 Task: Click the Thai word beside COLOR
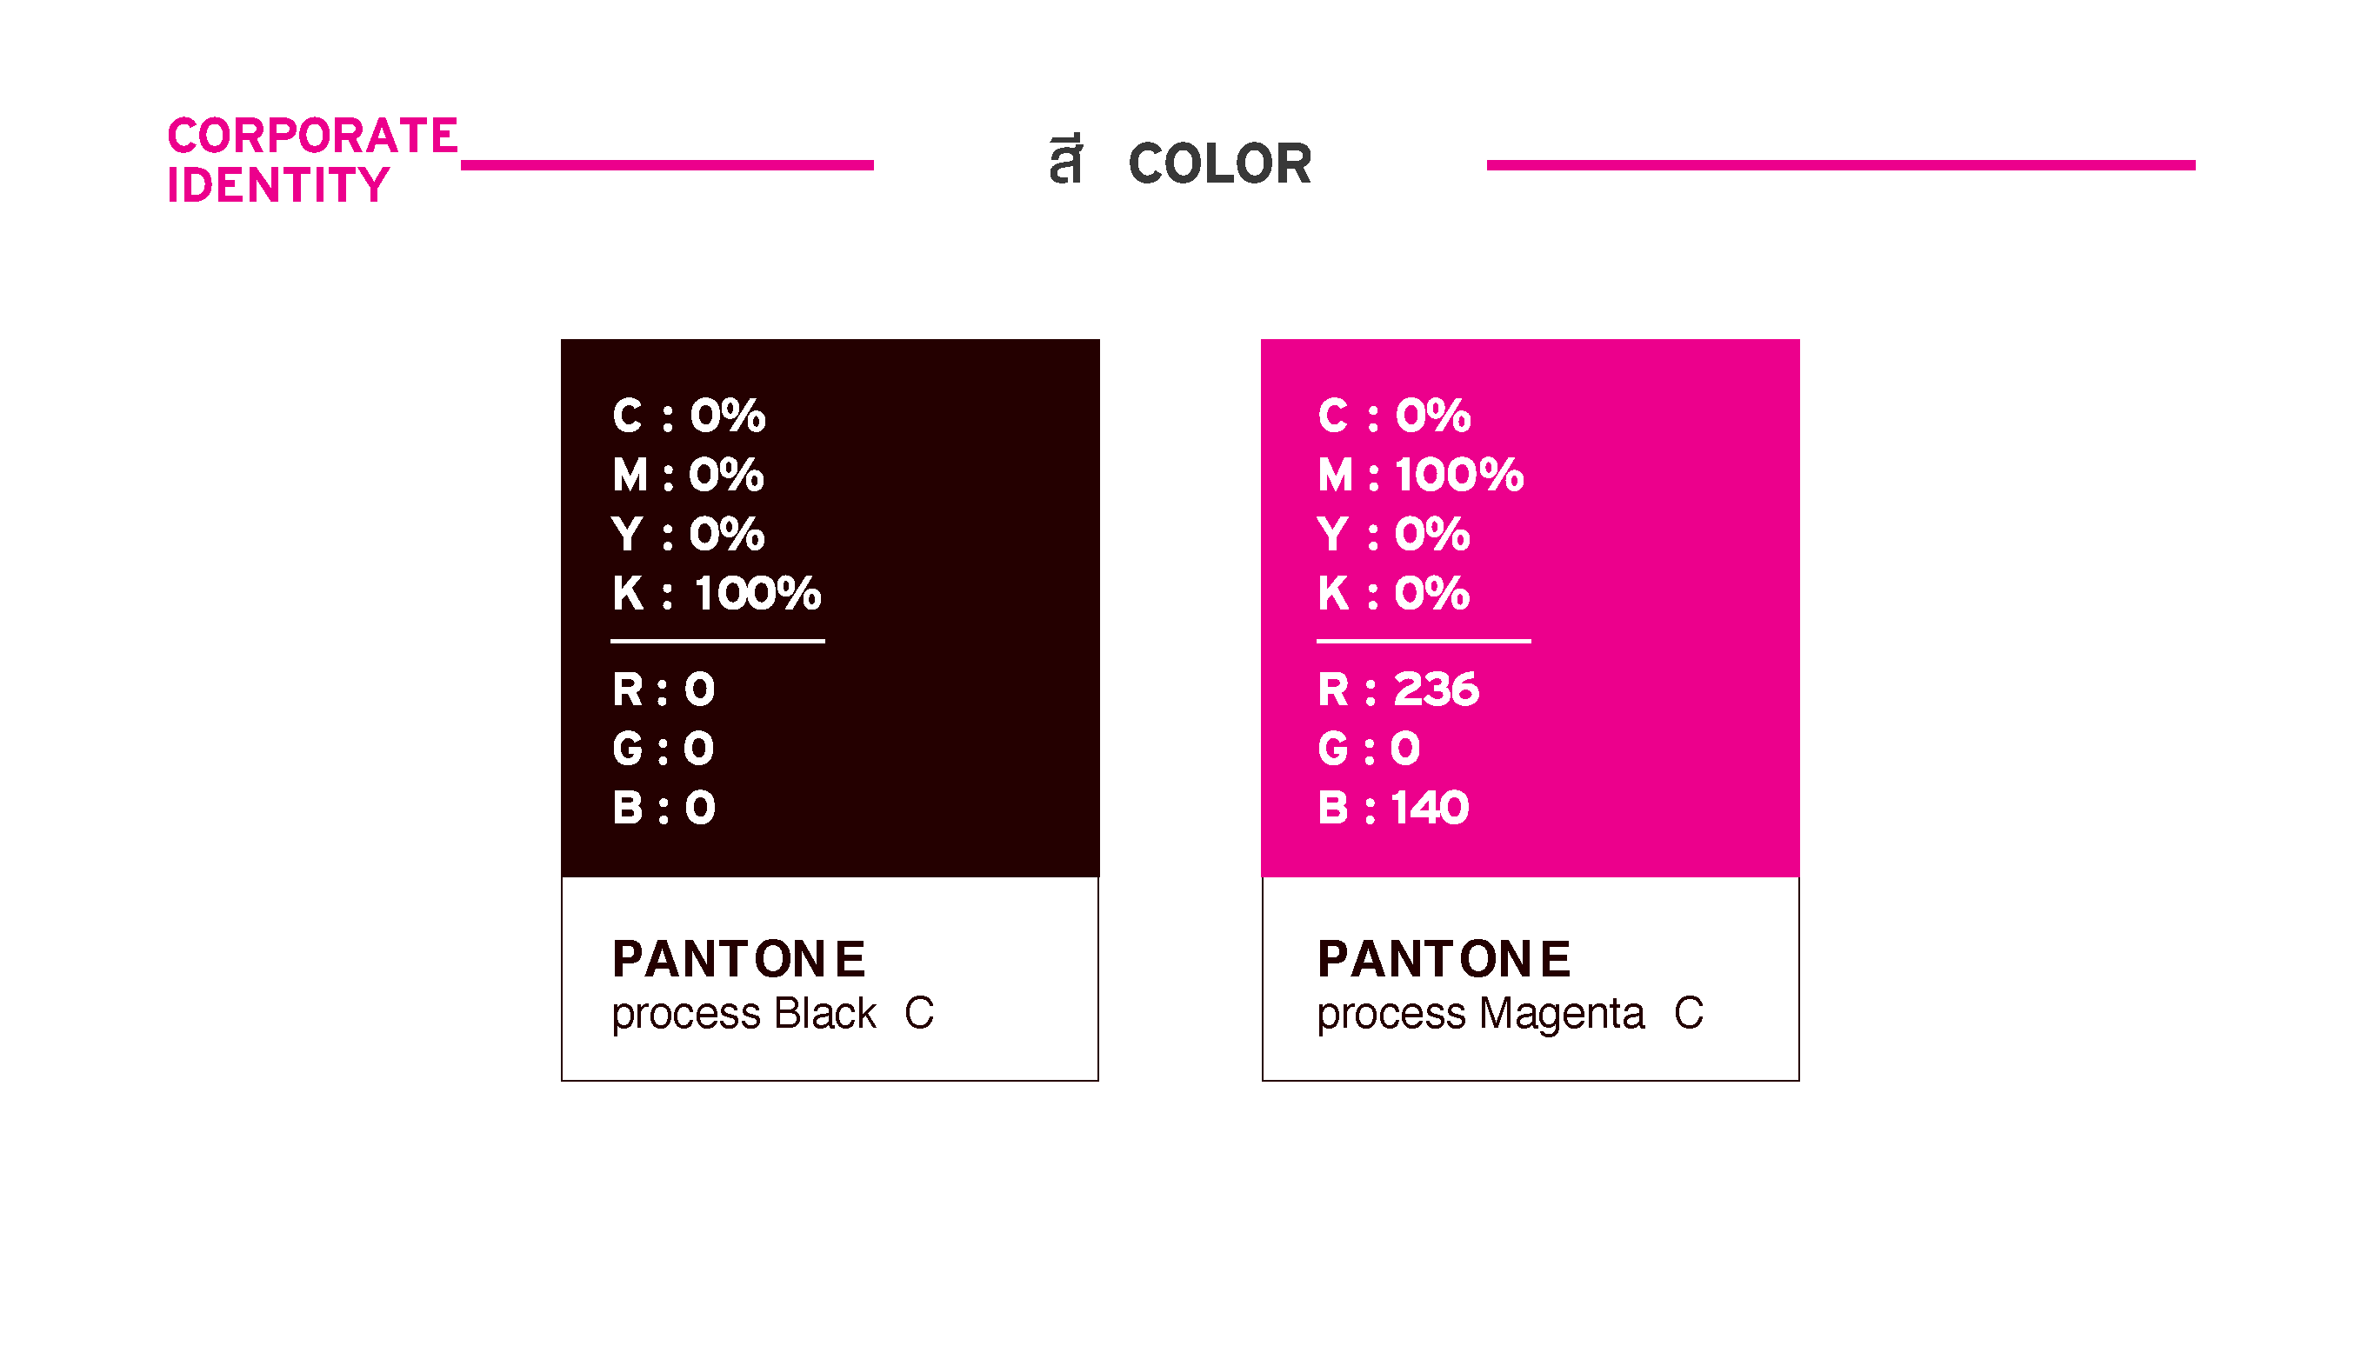pyautogui.click(x=1065, y=161)
